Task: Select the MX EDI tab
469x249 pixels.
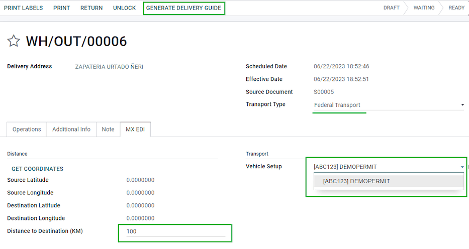Action: tap(135, 129)
